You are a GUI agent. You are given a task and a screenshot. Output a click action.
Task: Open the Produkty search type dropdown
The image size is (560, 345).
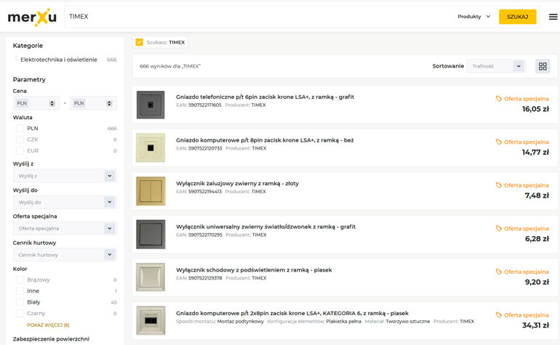point(474,17)
